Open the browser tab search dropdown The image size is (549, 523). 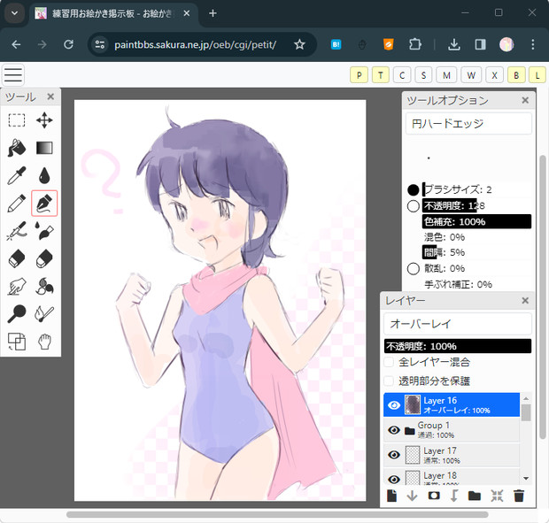coord(14,13)
